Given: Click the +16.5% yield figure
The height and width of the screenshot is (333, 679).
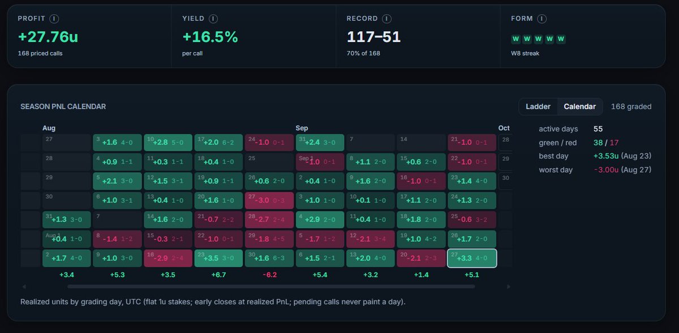Looking at the screenshot, I should click(x=210, y=37).
